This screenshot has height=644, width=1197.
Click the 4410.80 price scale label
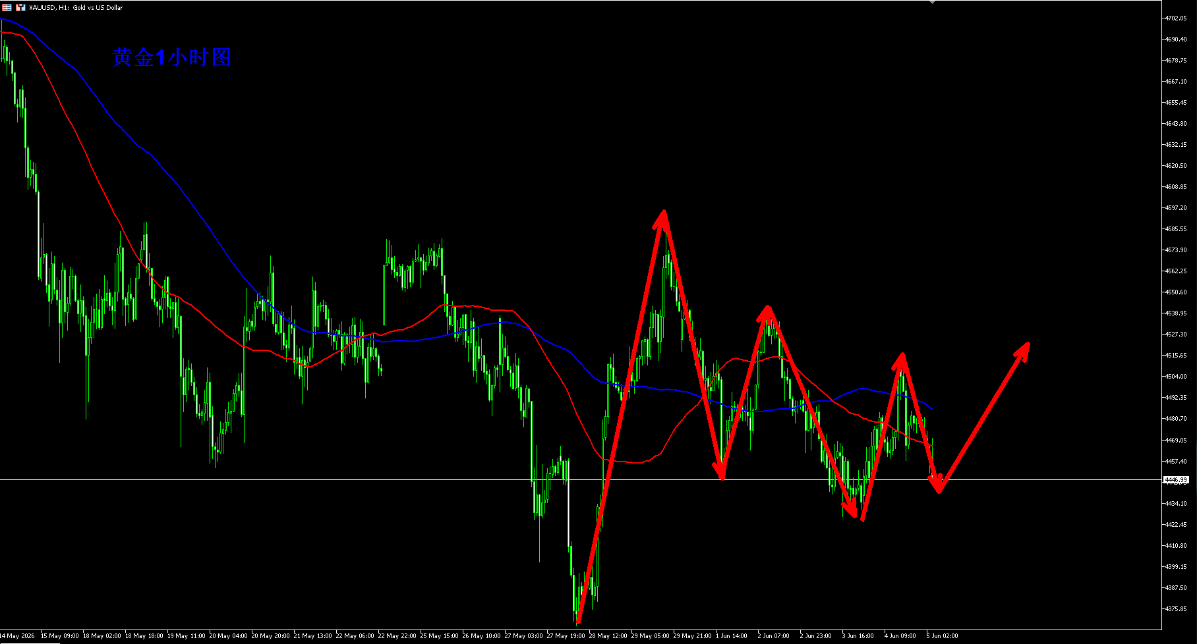point(1176,546)
